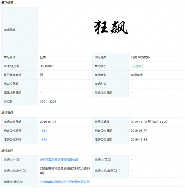The height and width of the screenshot is (192, 185).
Task: Select the 注册公告日期 value 2019-11-28
Action: 139,139
